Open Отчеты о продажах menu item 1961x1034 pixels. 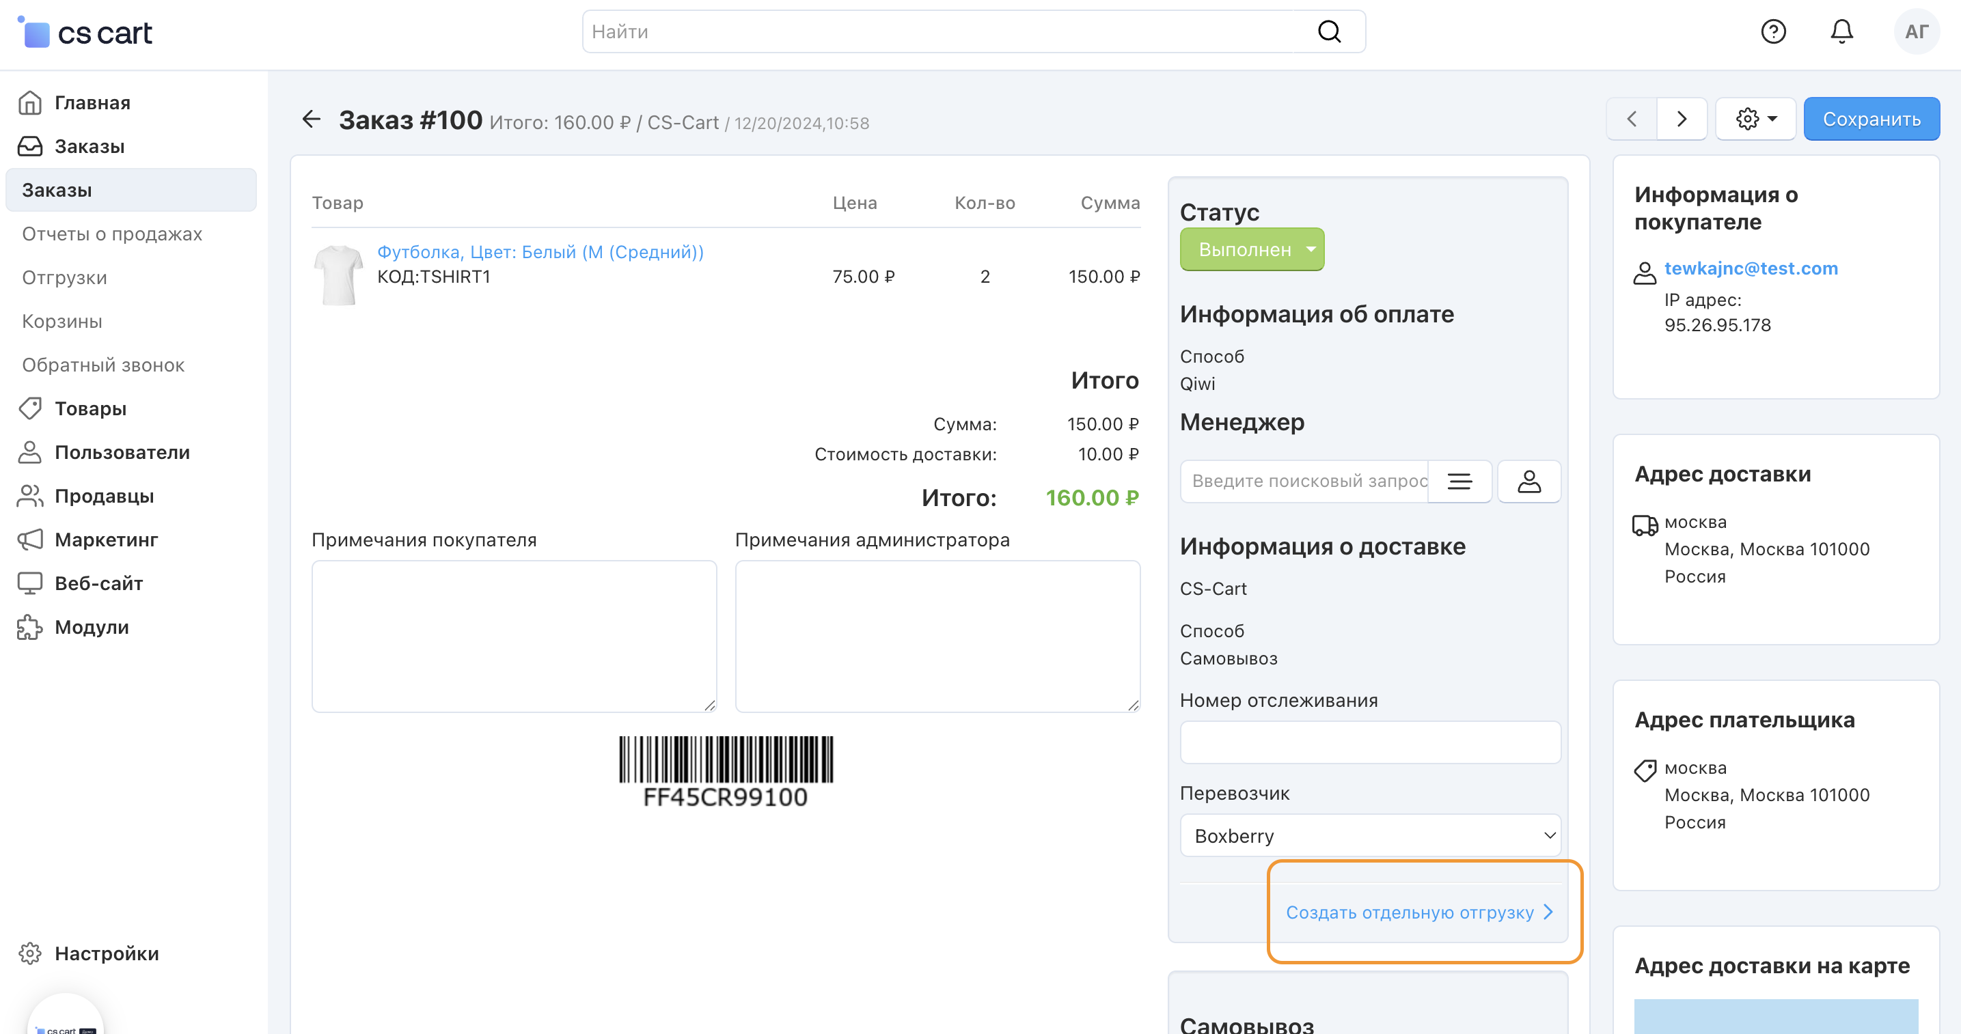pos(112,234)
